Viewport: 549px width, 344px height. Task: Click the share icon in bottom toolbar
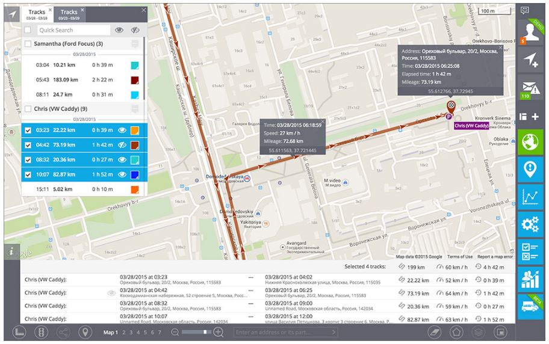point(63,332)
